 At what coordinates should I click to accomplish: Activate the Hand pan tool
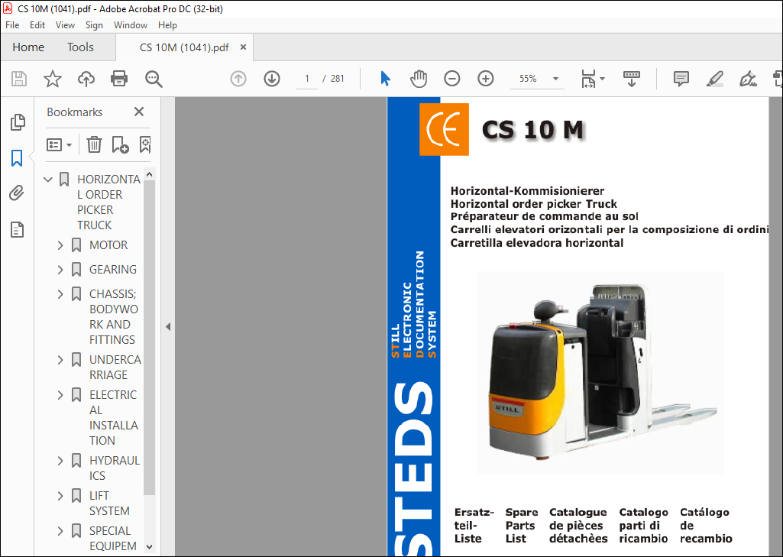(419, 79)
